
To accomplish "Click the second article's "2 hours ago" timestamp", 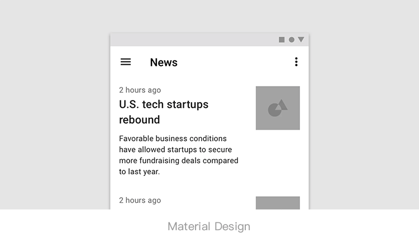I will click(x=140, y=201).
